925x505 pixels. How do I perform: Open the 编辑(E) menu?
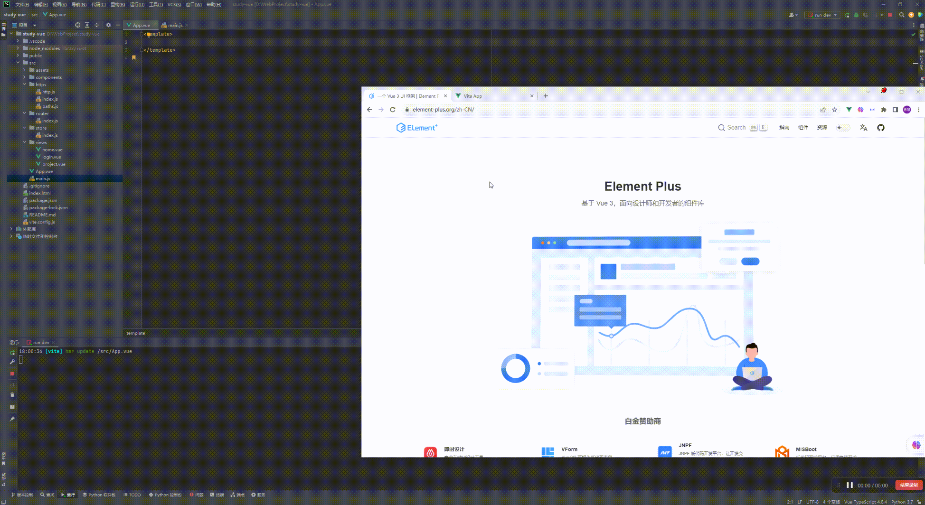(41, 5)
